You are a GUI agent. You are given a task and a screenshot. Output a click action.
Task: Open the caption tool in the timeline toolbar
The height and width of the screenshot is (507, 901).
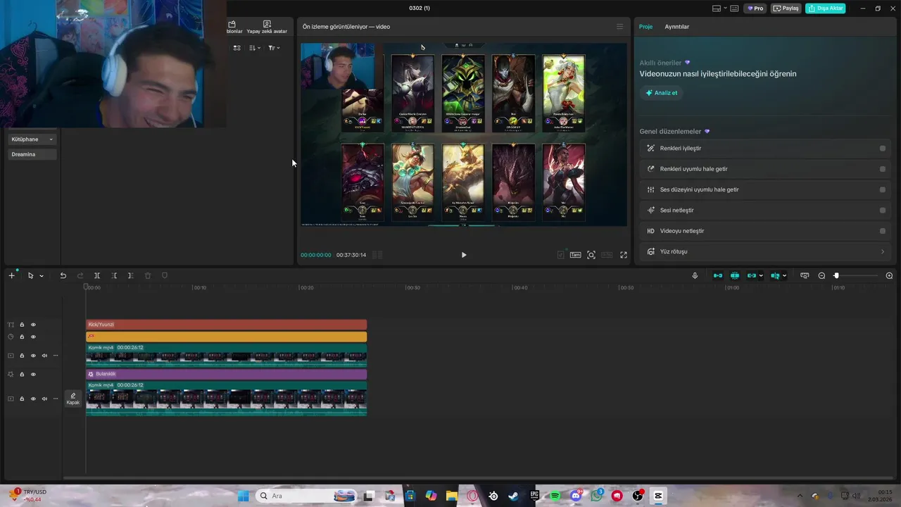pyautogui.click(x=805, y=275)
